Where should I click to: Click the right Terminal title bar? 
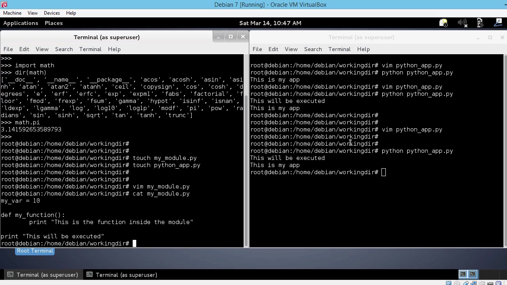(x=361, y=37)
